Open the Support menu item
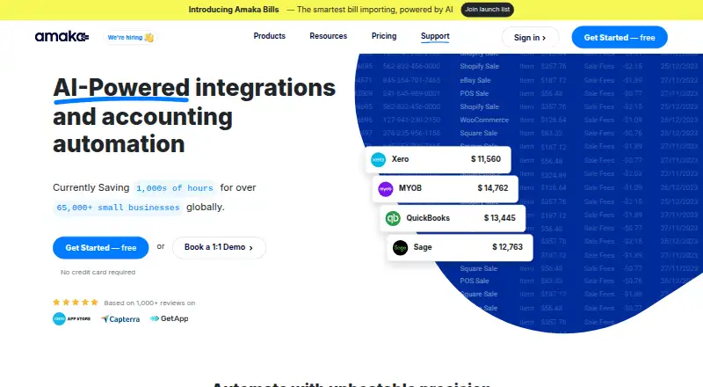This screenshot has width=703, height=387. (435, 36)
